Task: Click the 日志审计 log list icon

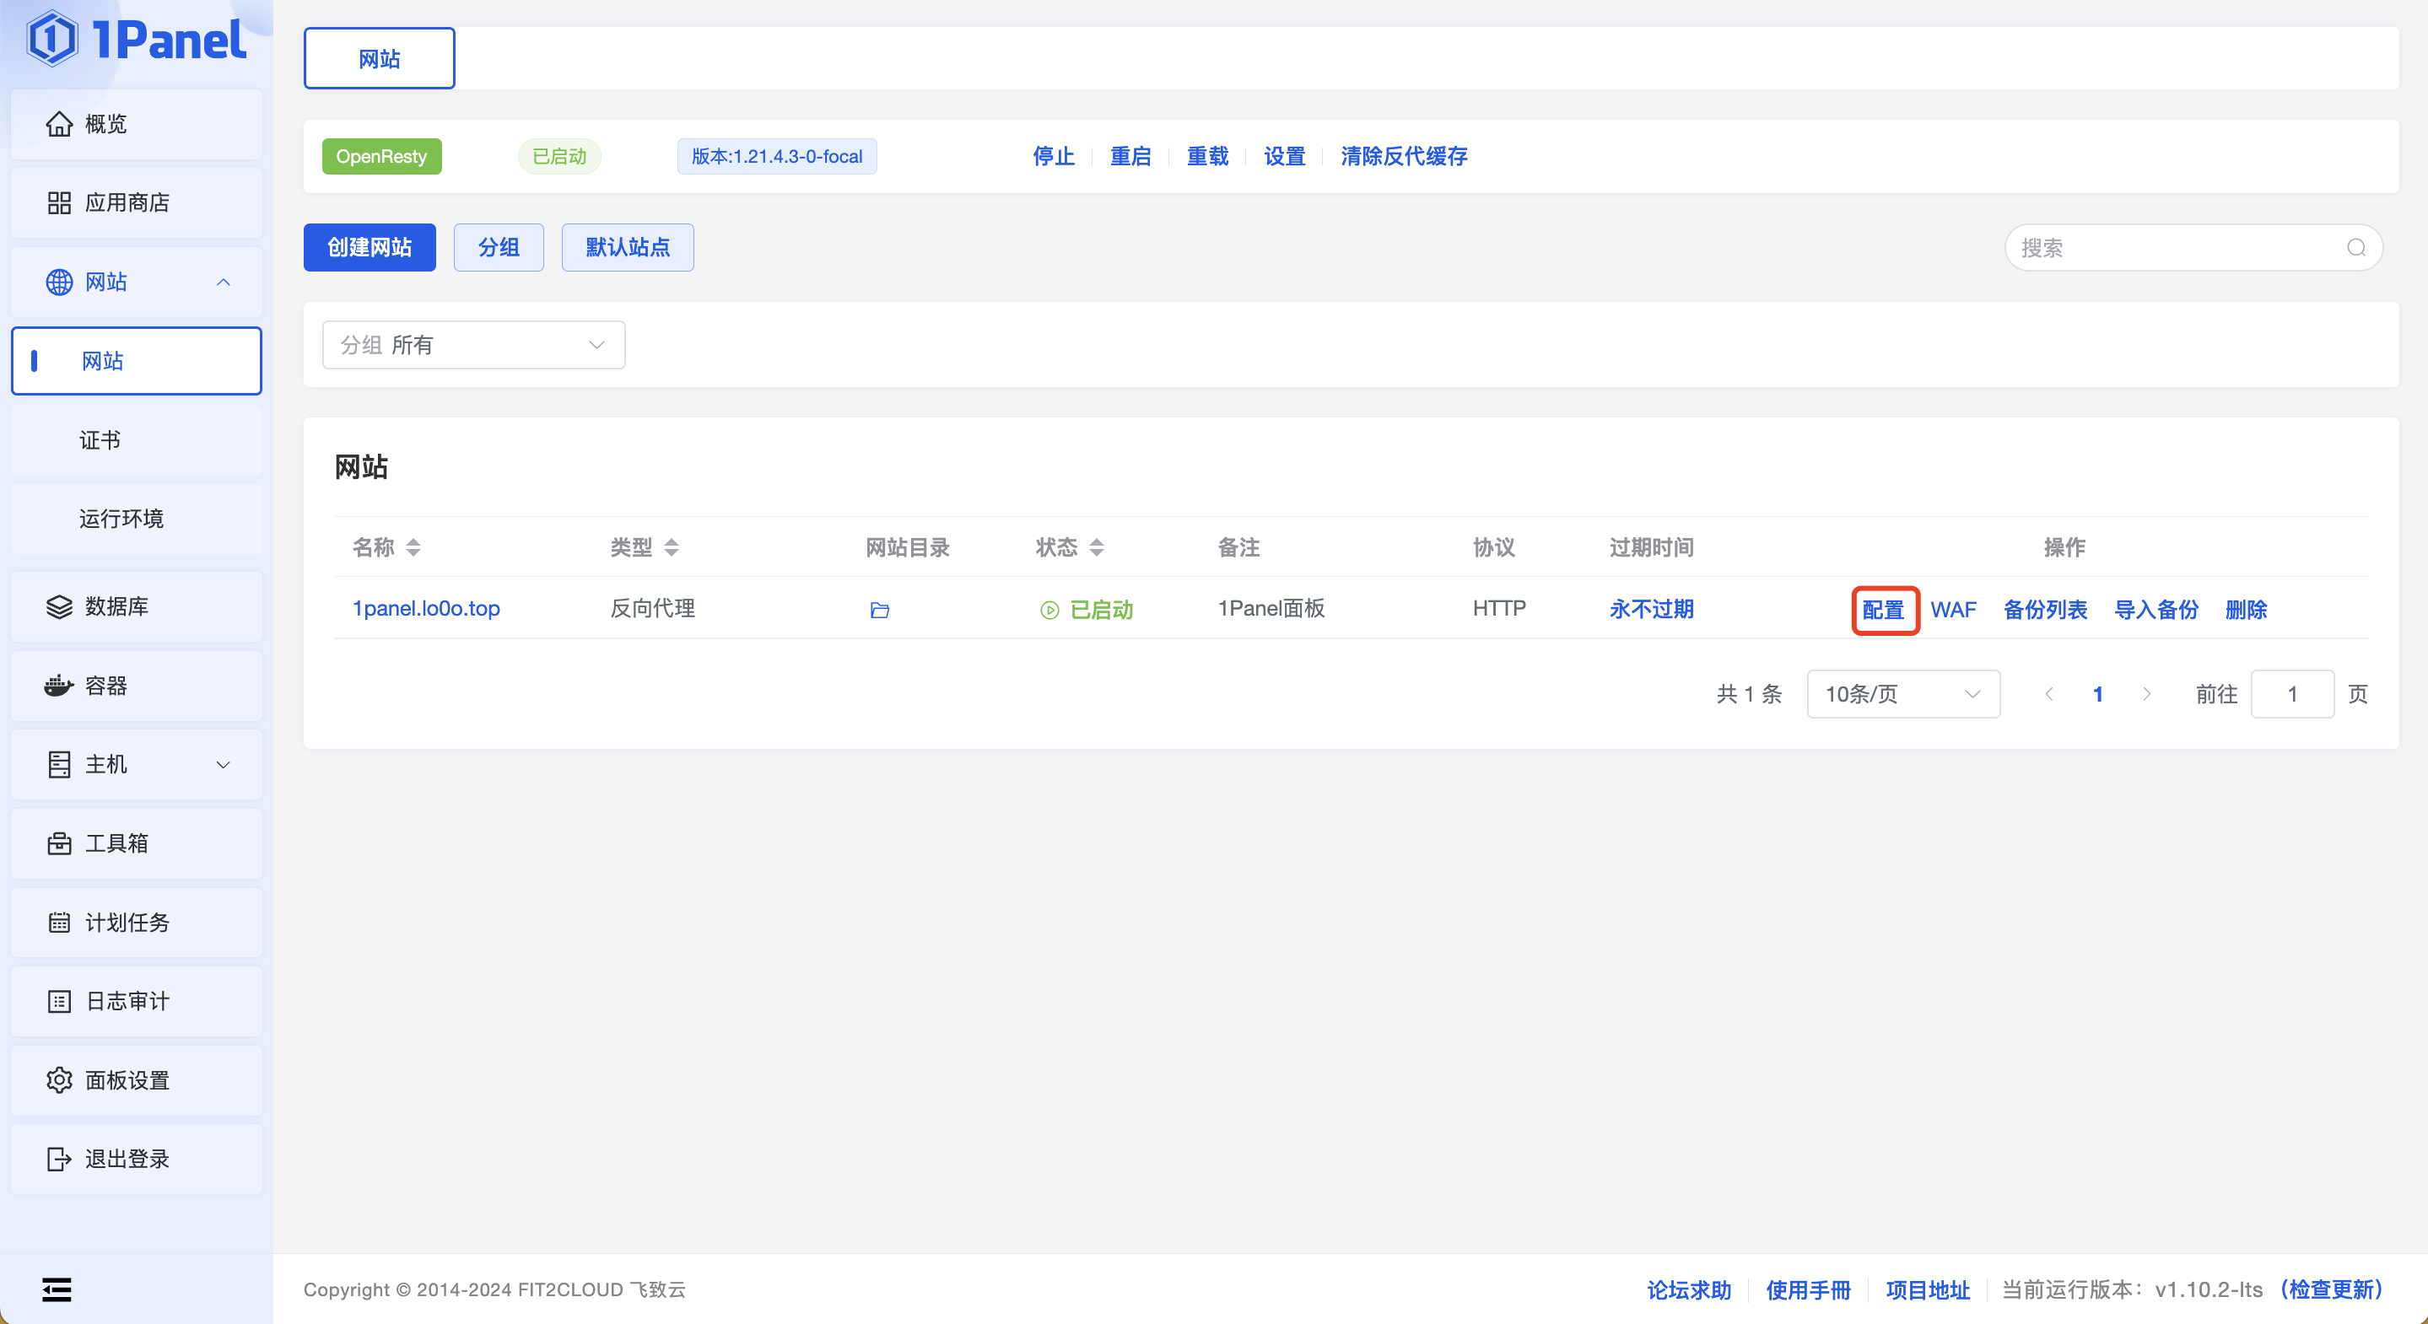Action: coord(59,1001)
